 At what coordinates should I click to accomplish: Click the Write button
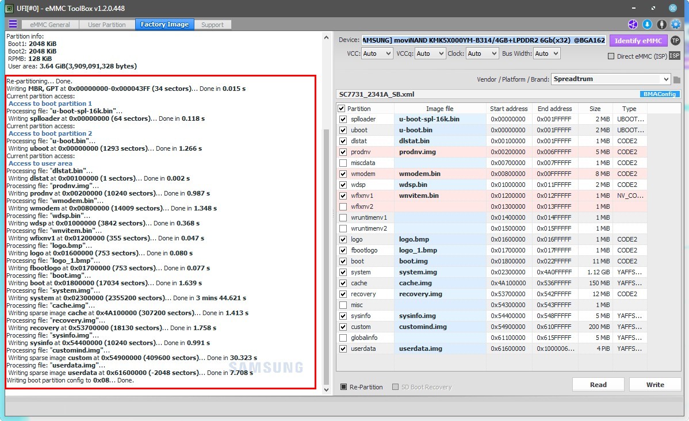click(x=655, y=385)
